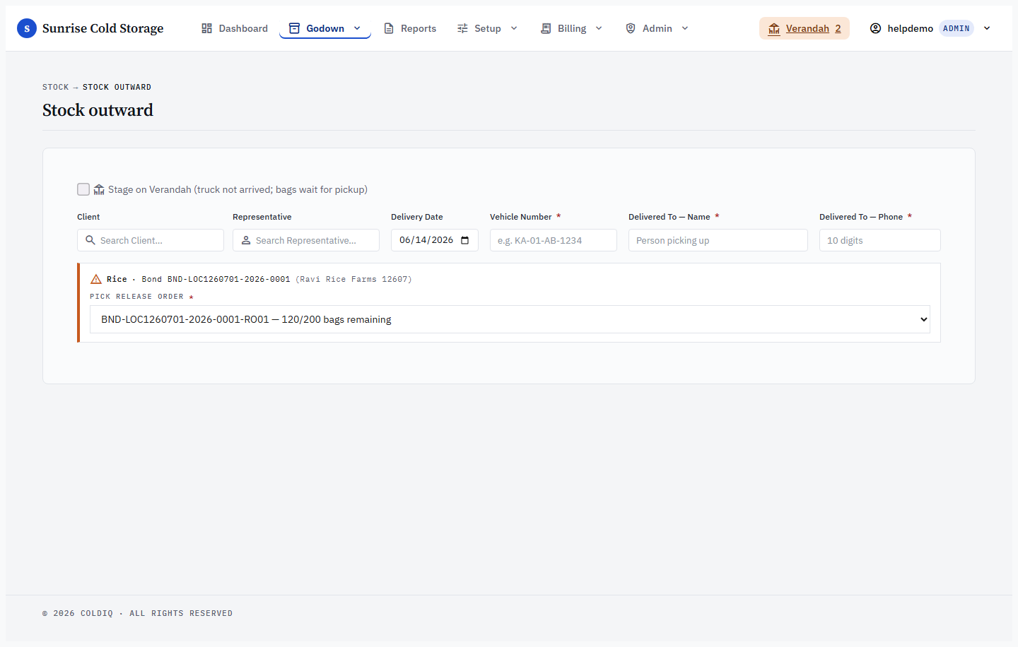Click the Dashboard grid icon
1018x647 pixels.
206,28
